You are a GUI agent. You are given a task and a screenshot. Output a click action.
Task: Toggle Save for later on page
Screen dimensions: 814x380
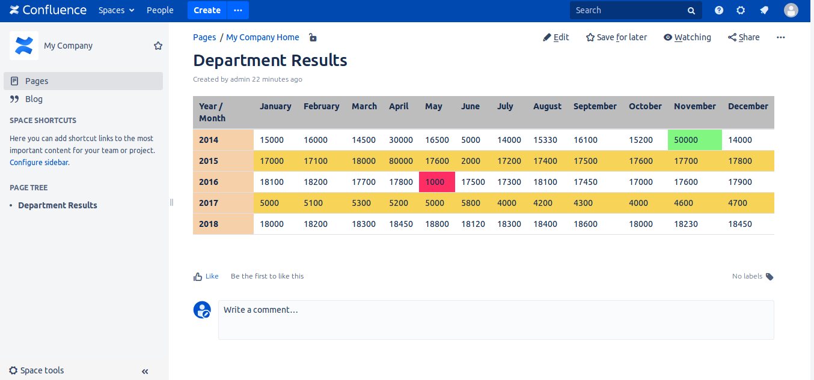tap(616, 37)
